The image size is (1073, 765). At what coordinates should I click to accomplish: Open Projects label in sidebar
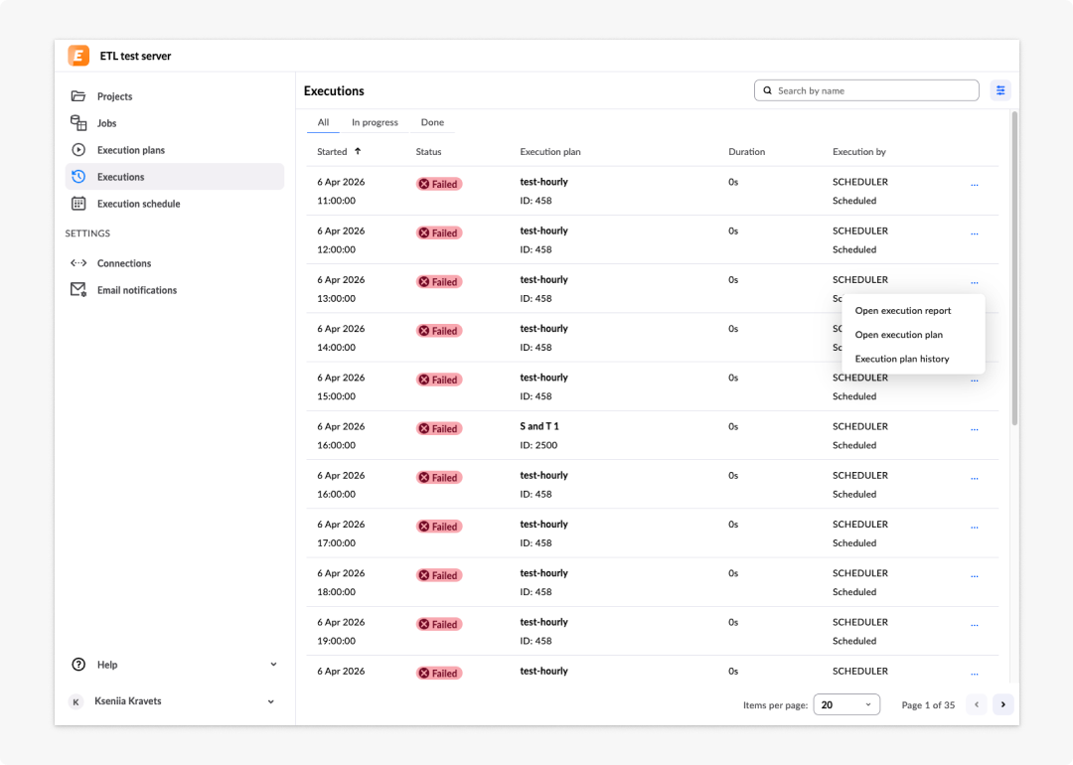[115, 96]
